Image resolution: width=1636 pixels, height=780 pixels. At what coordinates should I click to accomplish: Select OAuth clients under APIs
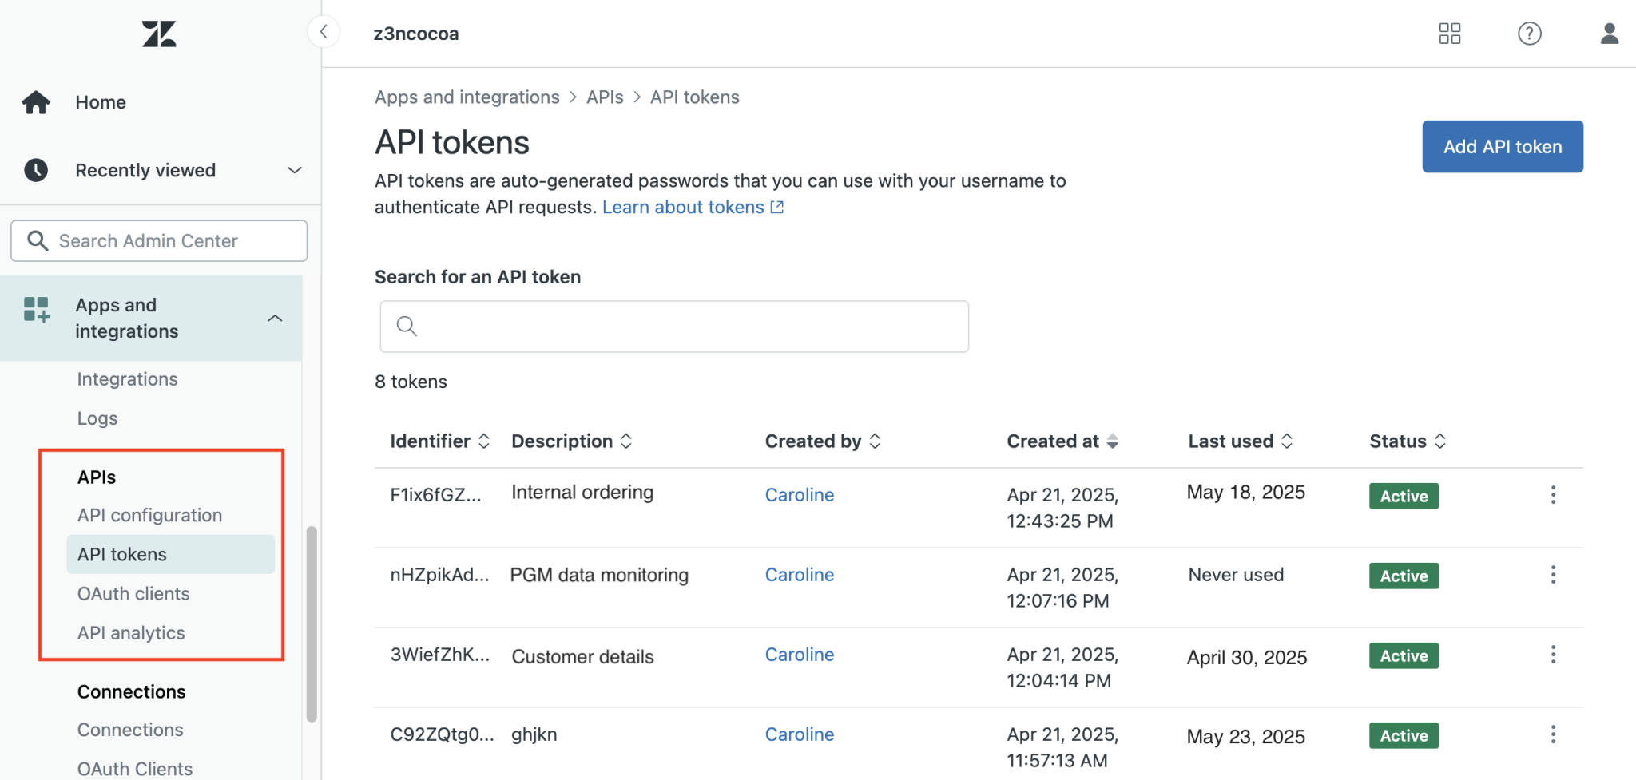(x=133, y=594)
